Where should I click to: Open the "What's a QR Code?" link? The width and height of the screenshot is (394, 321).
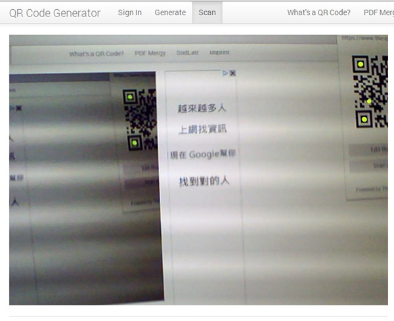pos(318,12)
